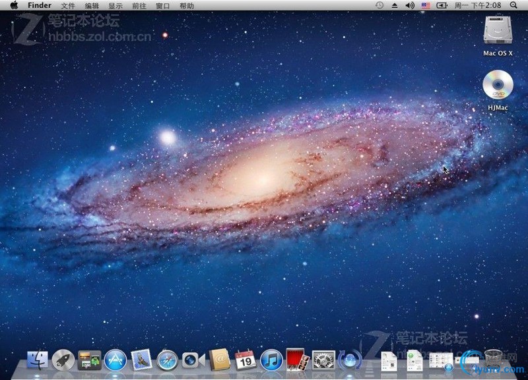This screenshot has height=380, width=528.
Task: Open the 显示 menu
Action: (x=115, y=6)
